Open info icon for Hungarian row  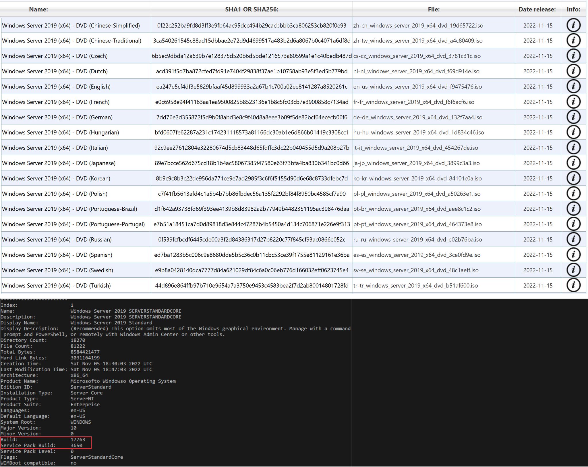pyautogui.click(x=573, y=132)
